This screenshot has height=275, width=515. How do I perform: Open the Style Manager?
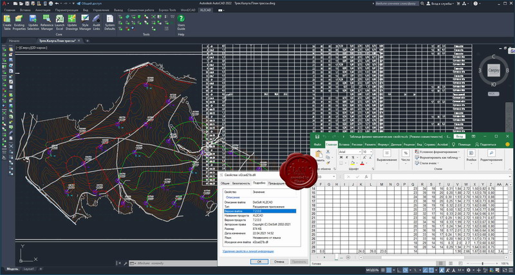[x=85, y=22]
